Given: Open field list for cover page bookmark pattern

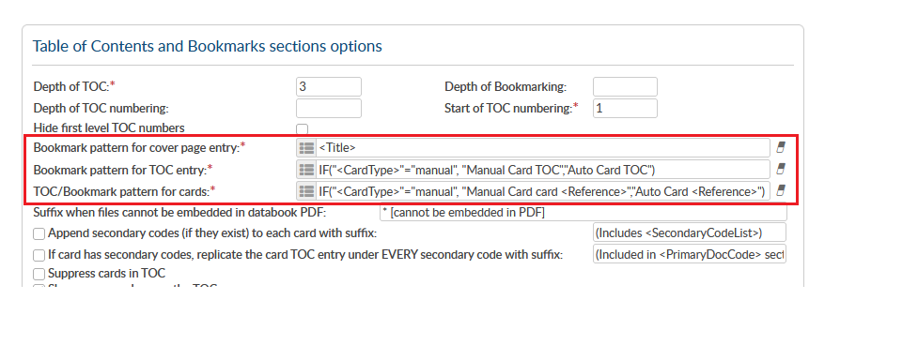Looking at the screenshot, I should (306, 148).
